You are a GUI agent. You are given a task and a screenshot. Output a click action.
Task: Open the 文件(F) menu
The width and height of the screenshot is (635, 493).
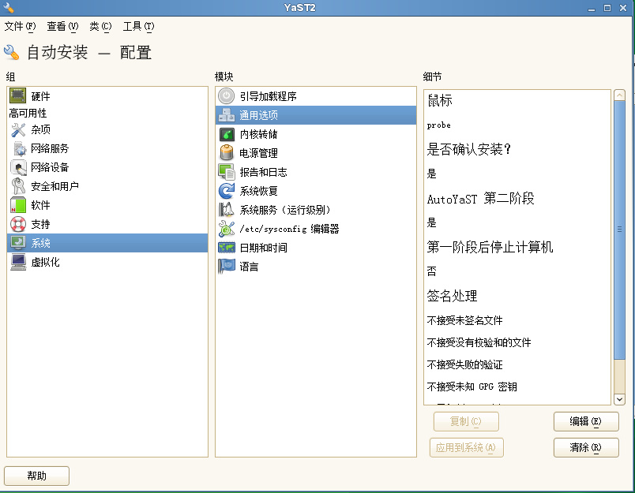click(x=20, y=26)
